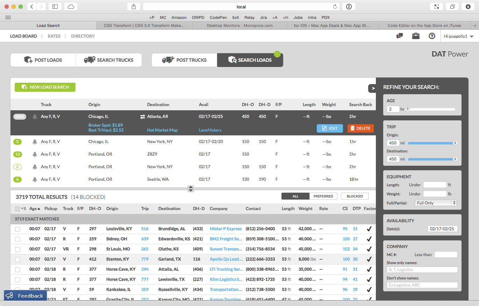Click the MC # Less than input field
This screenshot has width=479, height=306.
[x=446, y=255]
